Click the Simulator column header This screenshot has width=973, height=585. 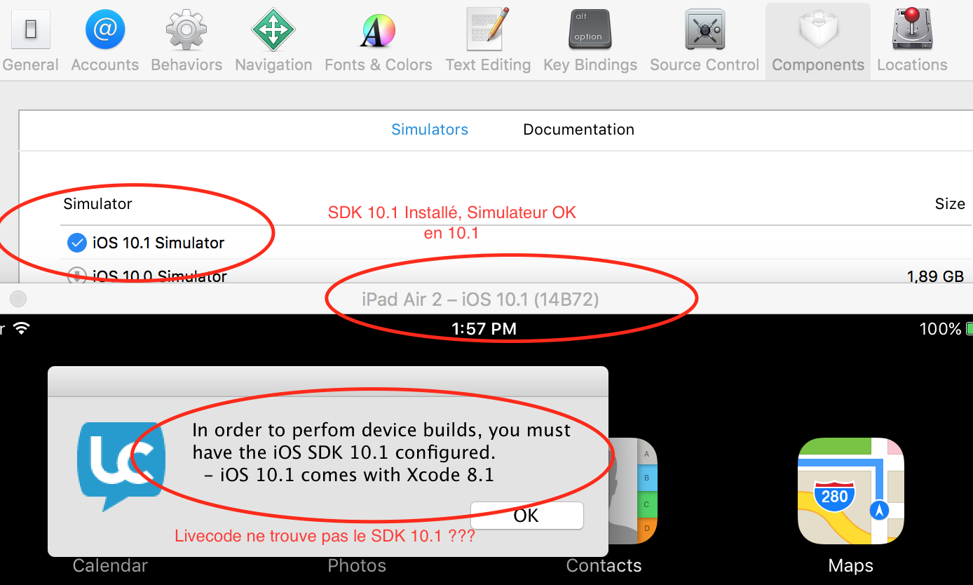pyautogui.click(x=97, y=204)
